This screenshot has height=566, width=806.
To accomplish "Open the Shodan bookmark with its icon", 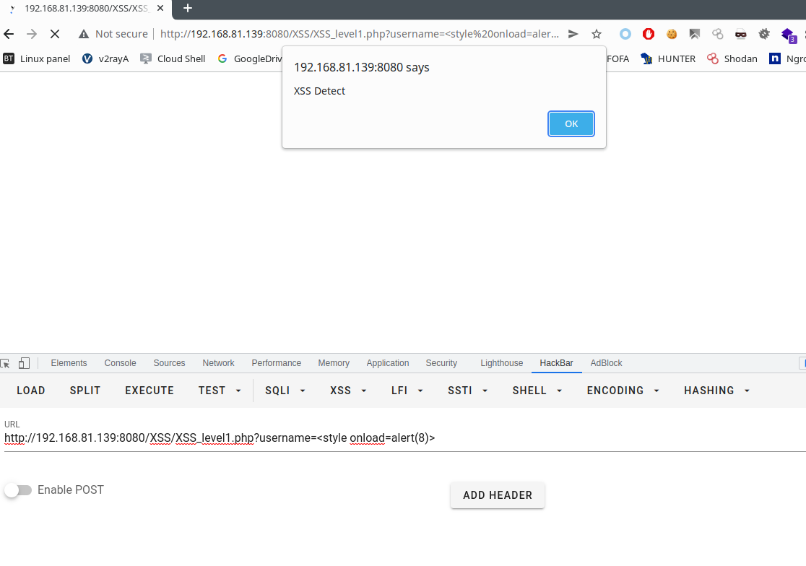I will pyautogui.click(x=732, y=58).
